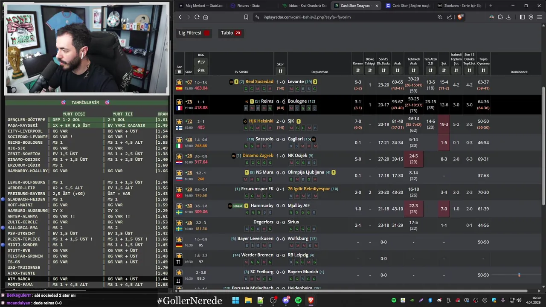Toggle favorite star for Hammarby row
This screenshot has height=307, width=546.
(x=179, y=206)
